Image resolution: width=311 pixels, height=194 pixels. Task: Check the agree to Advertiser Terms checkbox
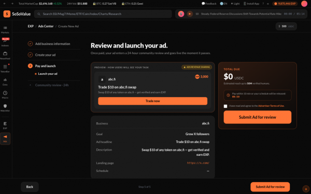(225, 106)
